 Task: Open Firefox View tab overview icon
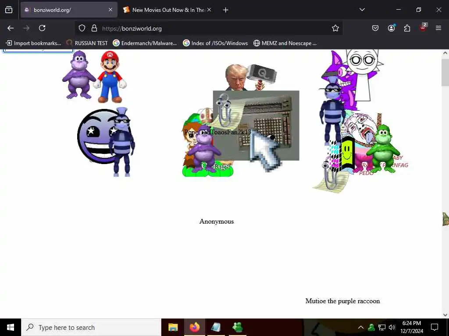pyautogui.click(x=9, y=10)
